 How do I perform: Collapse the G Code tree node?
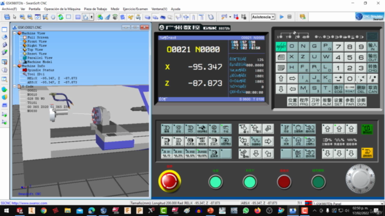(14, 86)
